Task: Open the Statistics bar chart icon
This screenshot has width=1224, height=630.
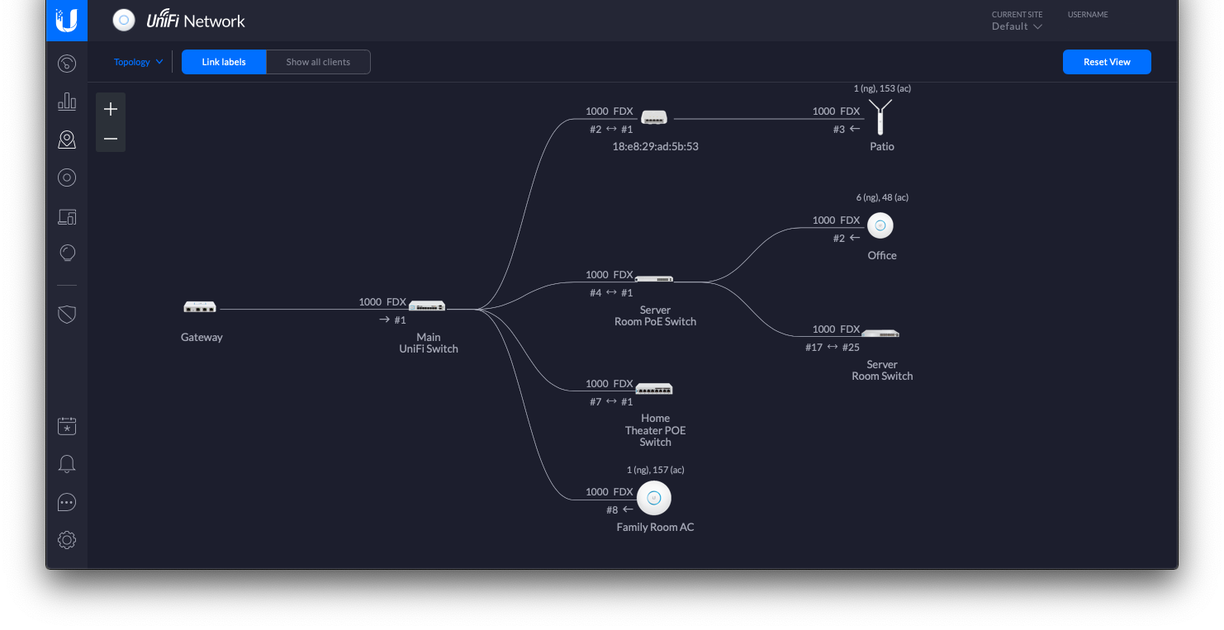Action: click(x=67, y=102)
